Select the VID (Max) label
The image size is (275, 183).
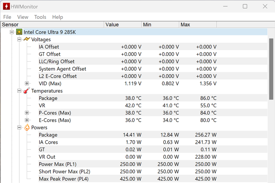[50, 83]
